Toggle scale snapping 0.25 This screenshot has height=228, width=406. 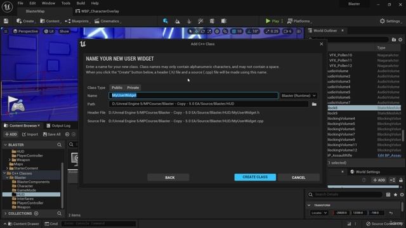tap(272, 31)
